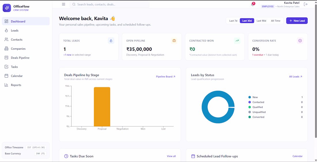Viewport: 317px width, 162px height.
Task: Click the ₹0 contracted won value
Action: [192, 49]
